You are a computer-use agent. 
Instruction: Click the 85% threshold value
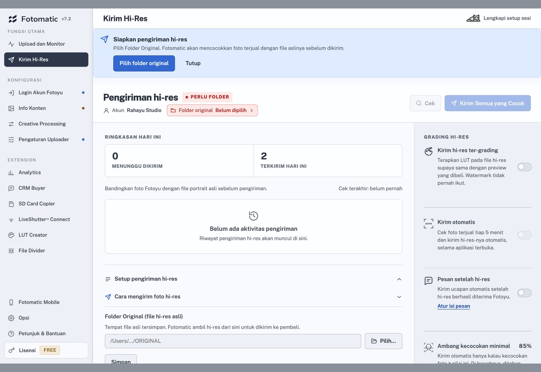coord(525,346)
